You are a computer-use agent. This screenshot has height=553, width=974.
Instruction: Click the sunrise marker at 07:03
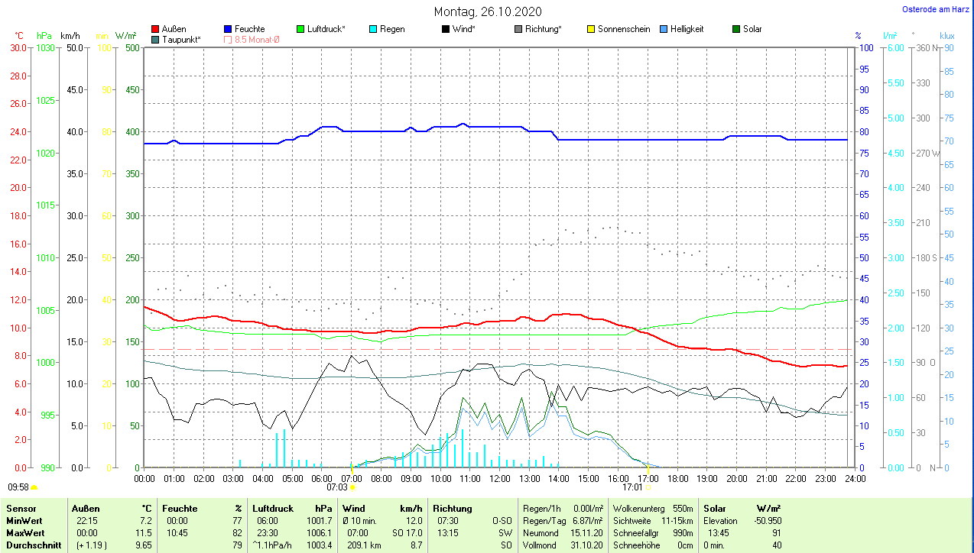(x=352, y=487)
